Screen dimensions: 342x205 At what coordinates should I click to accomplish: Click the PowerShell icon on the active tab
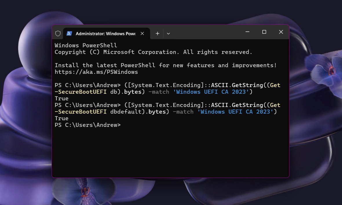[69, 33]
